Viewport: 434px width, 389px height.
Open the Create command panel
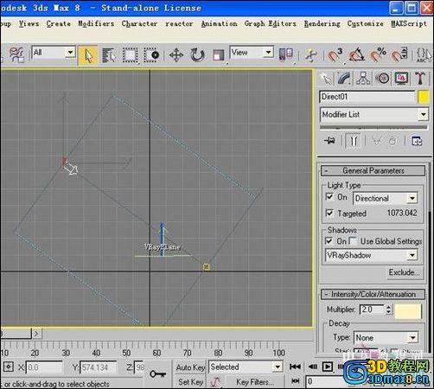pos(326,79)
